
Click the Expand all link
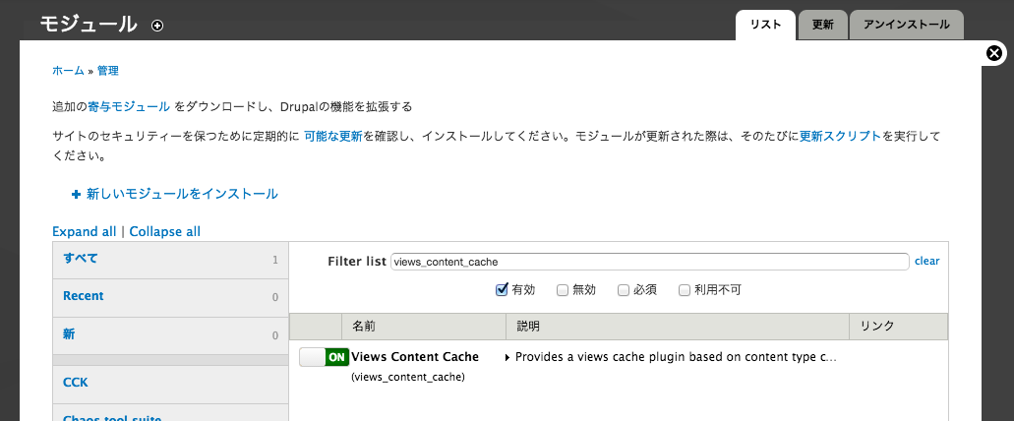pyautogui.click(x=84, y=232)
